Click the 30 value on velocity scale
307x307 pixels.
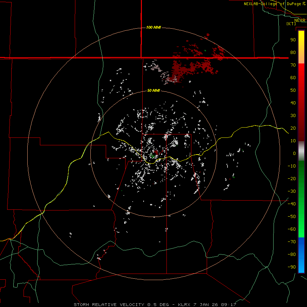pyautogui.click(x=293, y=116)
